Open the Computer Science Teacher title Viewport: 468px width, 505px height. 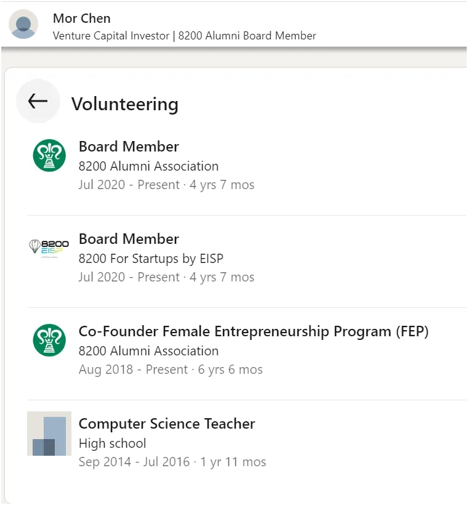pyautogui.click(x=167, y=424)
